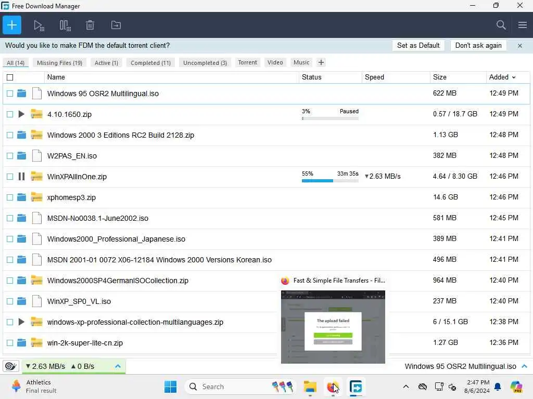Image resolution: width=533 pixels, height=399 pixels.
Task: Open File Explorer from taskbar
Action: pyautogui.click(x=310, y=387)
